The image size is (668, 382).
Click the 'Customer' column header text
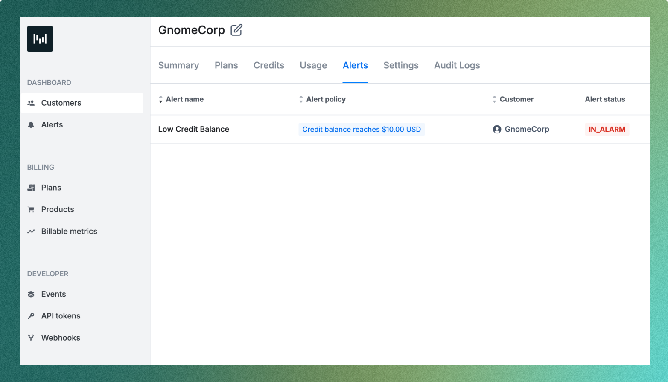coord(516,99)
